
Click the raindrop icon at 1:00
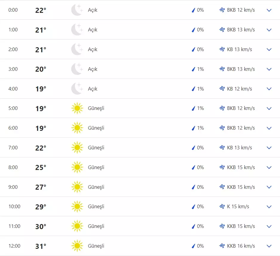(193, 30)
